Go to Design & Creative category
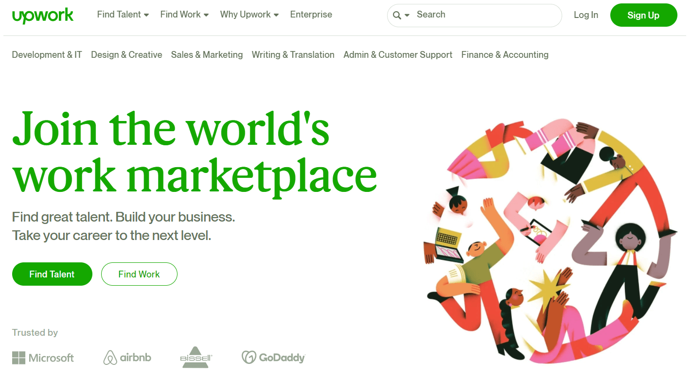The height and width of the screenshot is (378, 692). [126, 55]
